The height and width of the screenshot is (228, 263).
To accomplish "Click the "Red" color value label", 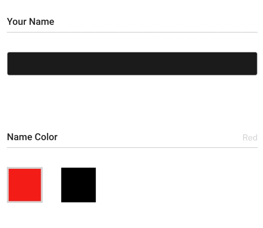I will point(250,137).
